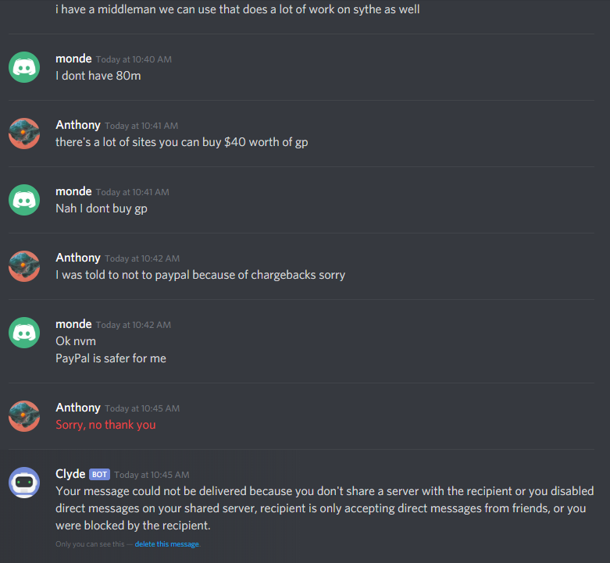Open Anthony's avatar on 10:41 AM message
610x563 pixels.
point(24,134)
